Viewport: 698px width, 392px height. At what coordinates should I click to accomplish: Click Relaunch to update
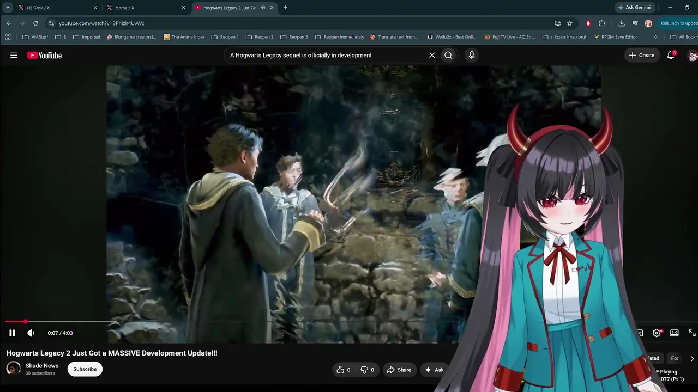click(x=678, y=23)
